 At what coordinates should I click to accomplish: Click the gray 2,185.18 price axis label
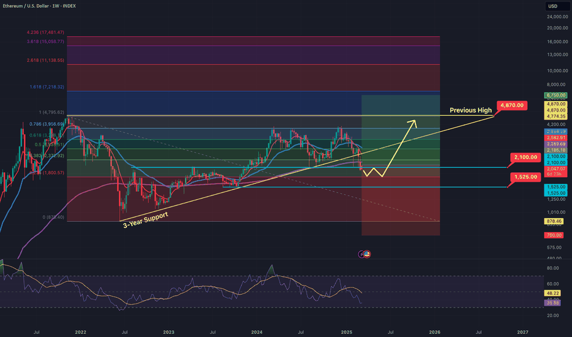555,150
